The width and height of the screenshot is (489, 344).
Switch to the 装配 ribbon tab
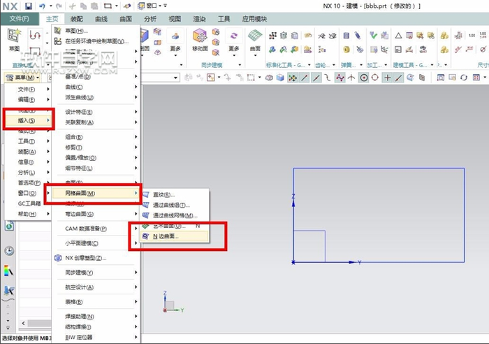click(76, 19)
